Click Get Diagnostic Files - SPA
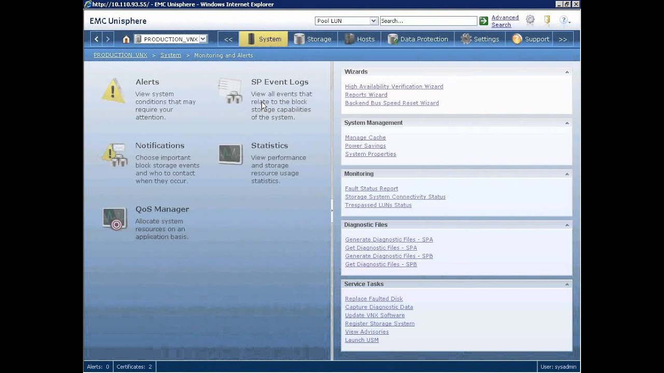 click(381, 248)
